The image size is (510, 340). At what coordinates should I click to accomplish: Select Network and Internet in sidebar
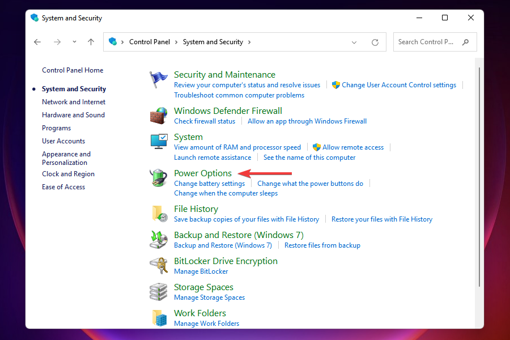[x=74, y=102]
